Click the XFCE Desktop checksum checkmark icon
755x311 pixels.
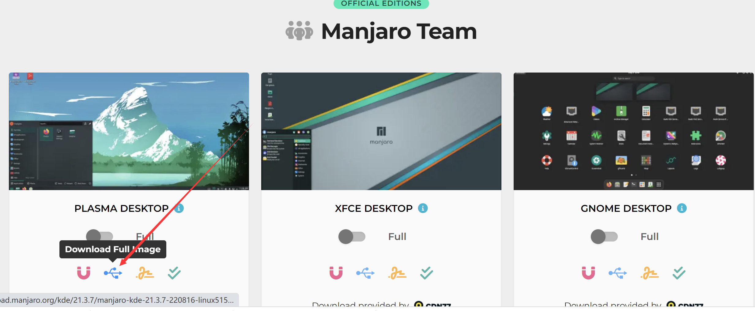pyautogui.click(x=427, y=273)
